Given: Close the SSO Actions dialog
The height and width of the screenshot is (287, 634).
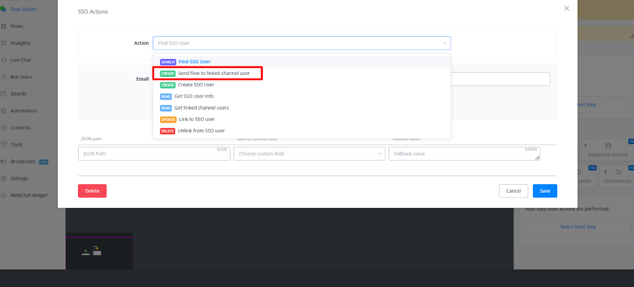Looking at the screenshot, I should tap(567, 8).
